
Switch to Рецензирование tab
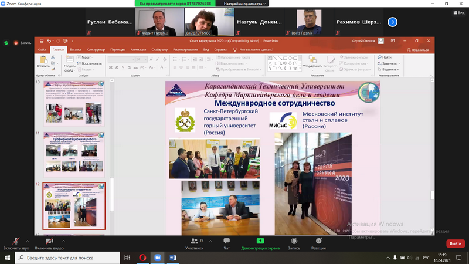[185, 50]
